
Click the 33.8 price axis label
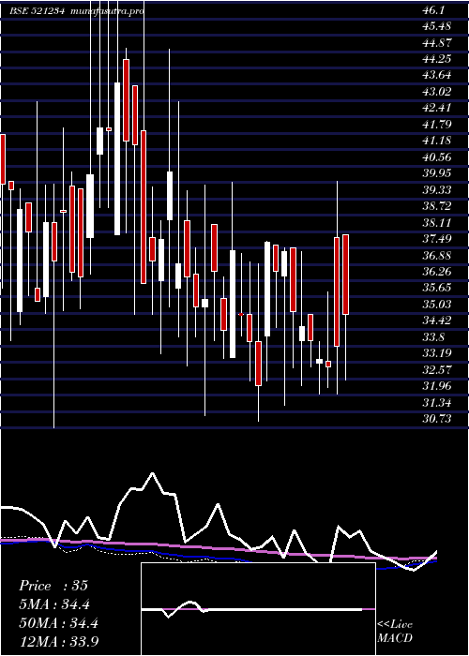pos(432,337)
